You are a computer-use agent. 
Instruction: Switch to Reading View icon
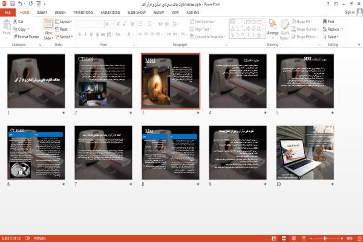[294, 238]
